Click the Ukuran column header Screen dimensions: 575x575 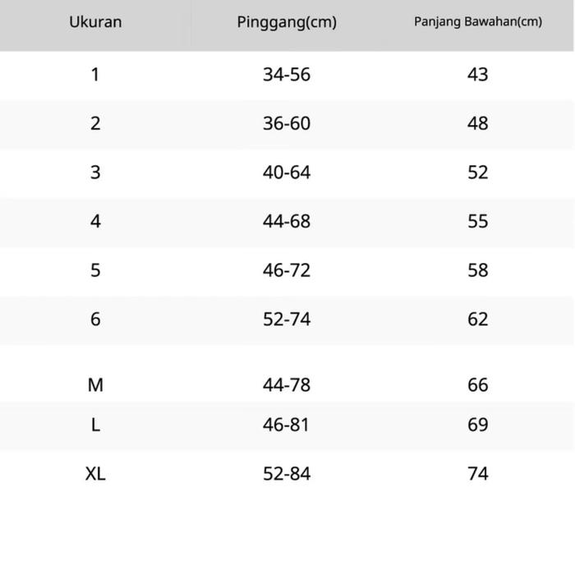pyautogui.click(x=95, y=22)
